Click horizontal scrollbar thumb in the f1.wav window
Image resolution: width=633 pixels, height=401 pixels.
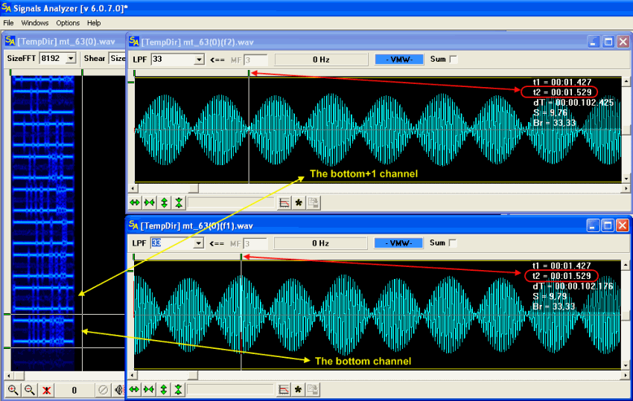pyautogui.click(x=193, y=375)
